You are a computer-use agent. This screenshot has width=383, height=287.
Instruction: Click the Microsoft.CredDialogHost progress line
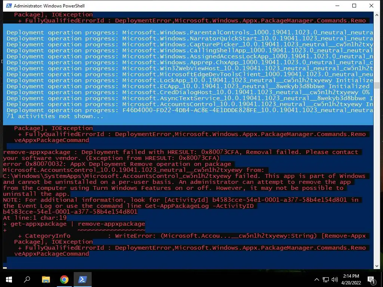(x=188, y=92)
